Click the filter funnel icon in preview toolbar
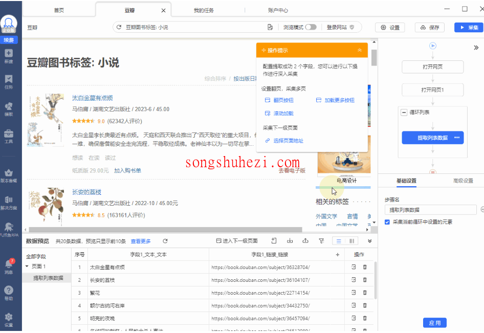The width and height of the screenshot is (484, 333). [x=321, y=241]
